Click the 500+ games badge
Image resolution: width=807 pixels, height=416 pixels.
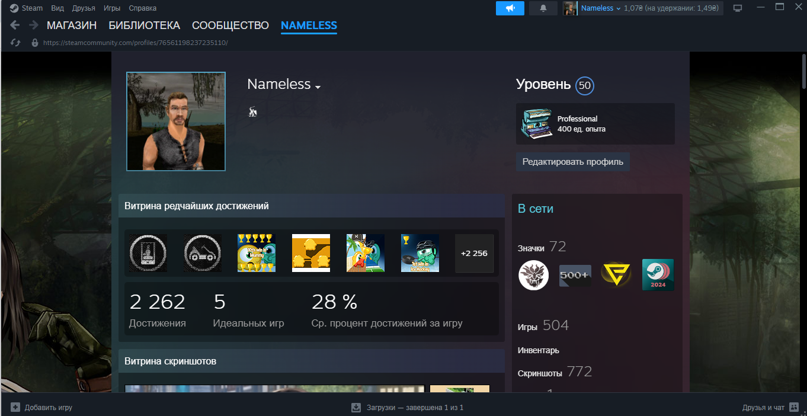(x=575, y=276)
